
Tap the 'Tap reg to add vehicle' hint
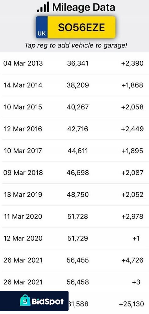click(76, 45)
